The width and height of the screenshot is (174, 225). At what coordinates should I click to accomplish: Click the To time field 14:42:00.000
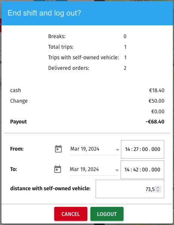tap(142, 170)
